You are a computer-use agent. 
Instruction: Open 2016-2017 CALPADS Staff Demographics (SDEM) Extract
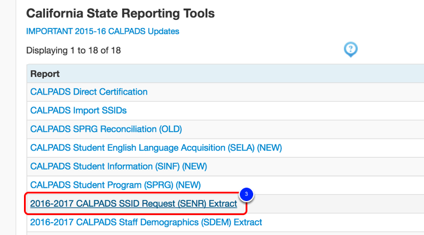tap(146, 222)
